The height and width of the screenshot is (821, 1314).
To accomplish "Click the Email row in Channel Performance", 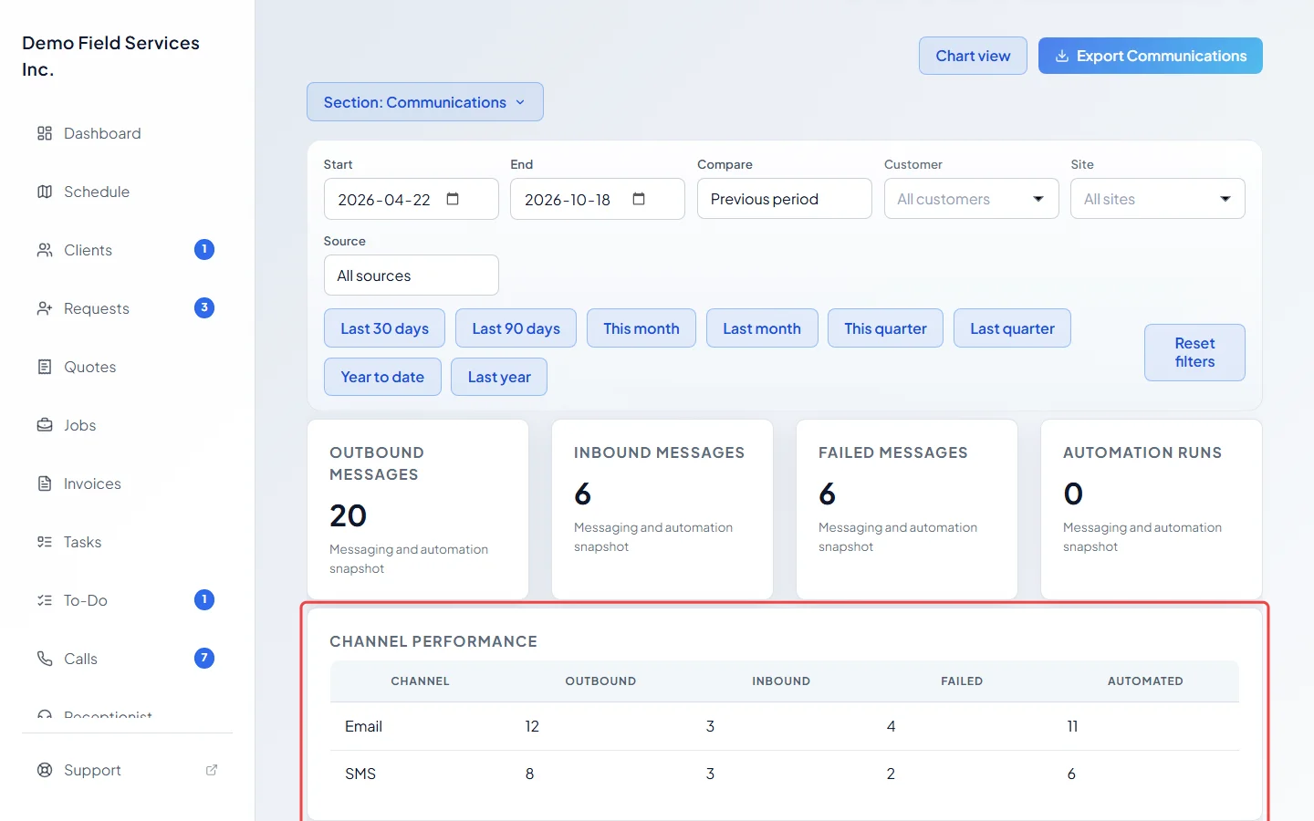I will [785, 726].
